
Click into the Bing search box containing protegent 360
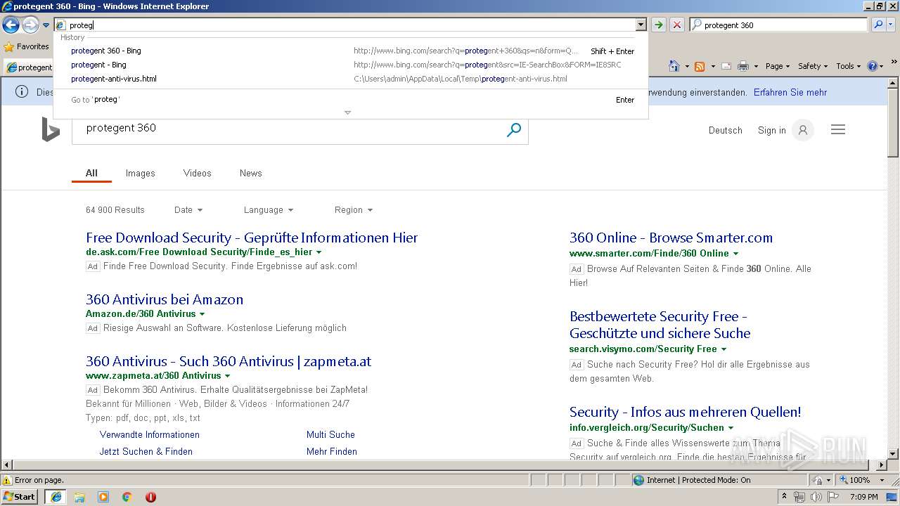[x=288, y=129]
